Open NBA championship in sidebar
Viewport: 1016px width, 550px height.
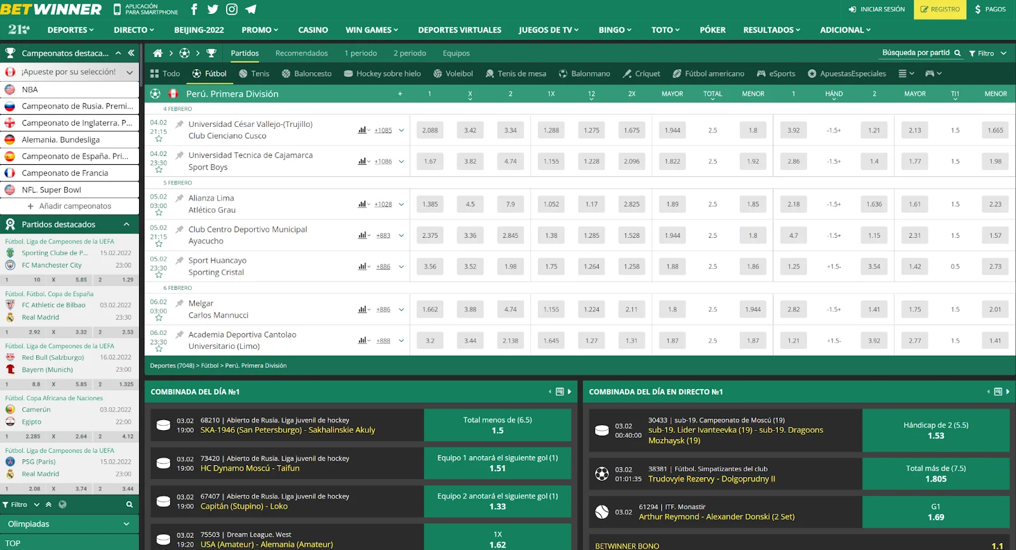click(69, 89)
